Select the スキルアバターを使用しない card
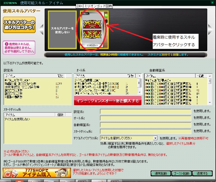This screenshot has height=182, width=216. (62, 30)
